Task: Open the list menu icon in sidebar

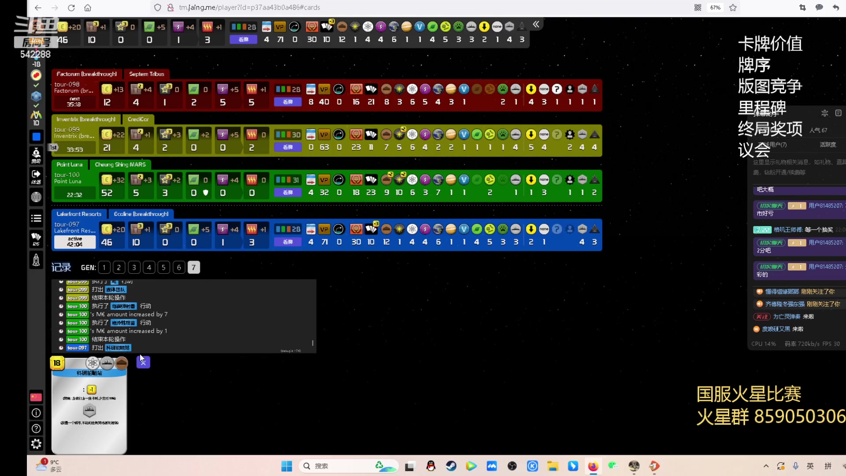Action: coord(36,218)
